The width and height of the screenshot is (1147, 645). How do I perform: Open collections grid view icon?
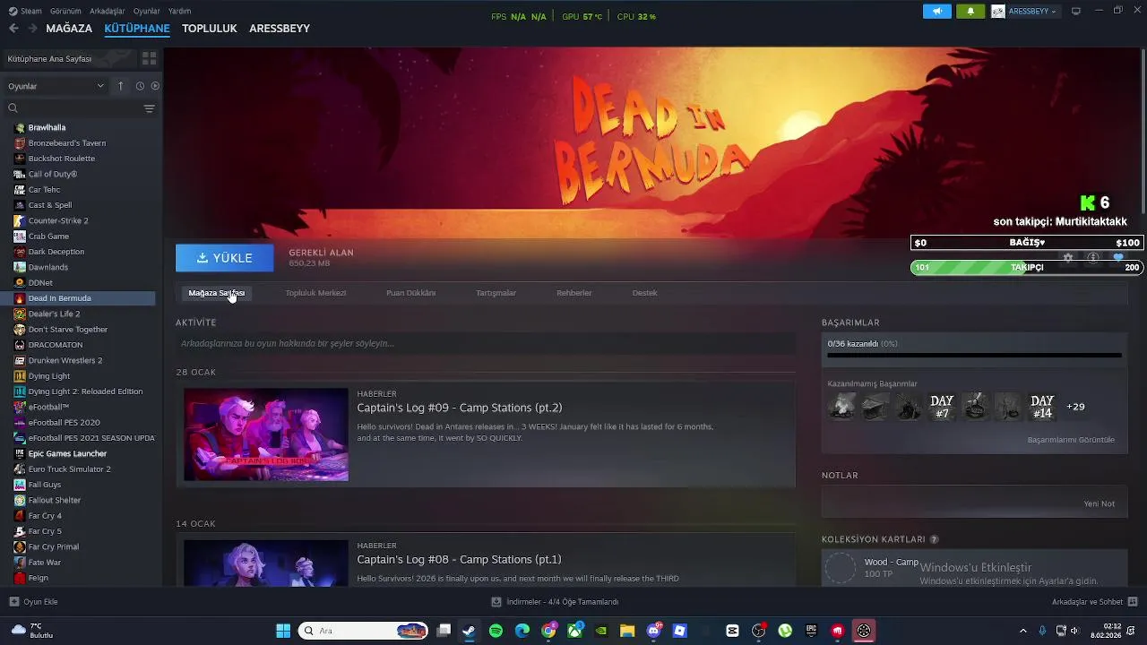tap(149, 58)
